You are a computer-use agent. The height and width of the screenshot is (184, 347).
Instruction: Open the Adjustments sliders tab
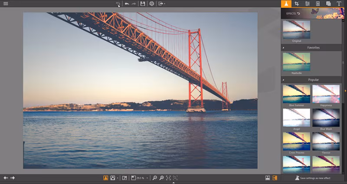point(308,4)
